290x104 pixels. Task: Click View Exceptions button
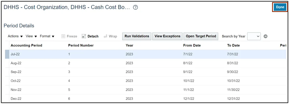coord(167,36)
